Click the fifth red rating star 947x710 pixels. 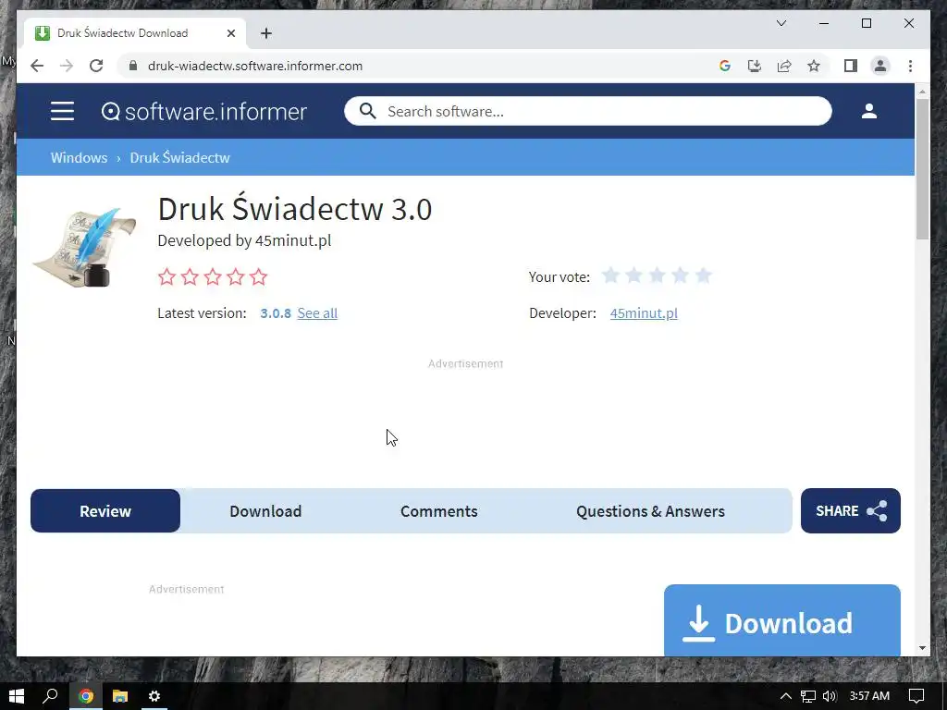(x=259, y=277)
